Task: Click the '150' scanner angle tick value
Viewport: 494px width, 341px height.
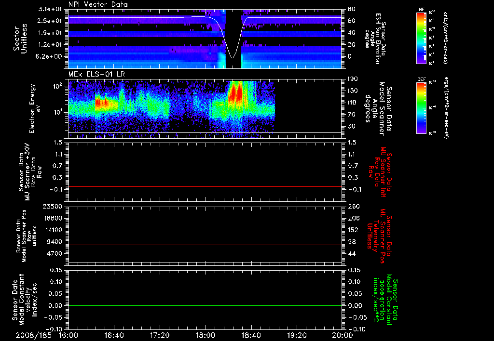Action: point(353,91)
